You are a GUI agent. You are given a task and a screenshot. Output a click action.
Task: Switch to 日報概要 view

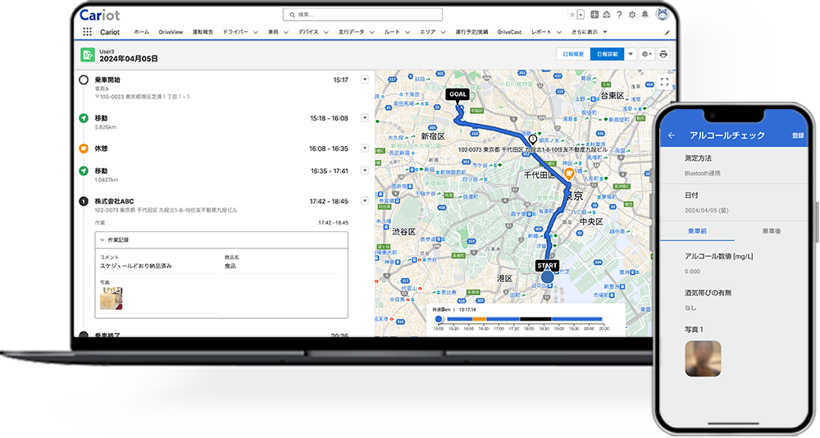point(573,54)
